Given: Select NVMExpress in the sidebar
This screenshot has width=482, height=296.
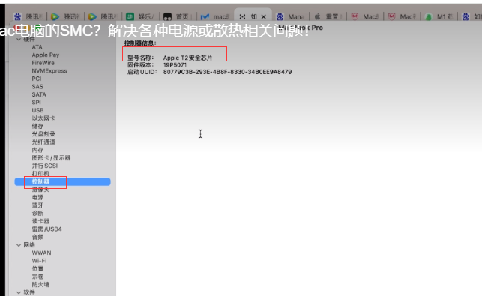Looking at the screenshot, I should 49,71.
